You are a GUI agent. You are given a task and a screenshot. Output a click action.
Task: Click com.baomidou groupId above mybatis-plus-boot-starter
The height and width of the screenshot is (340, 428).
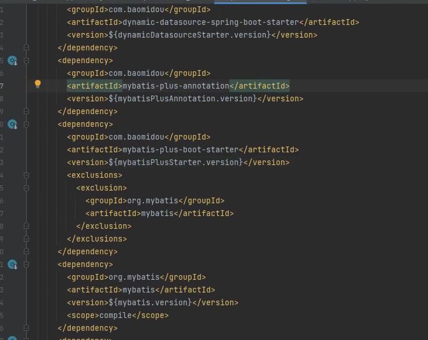coord(136,137)
